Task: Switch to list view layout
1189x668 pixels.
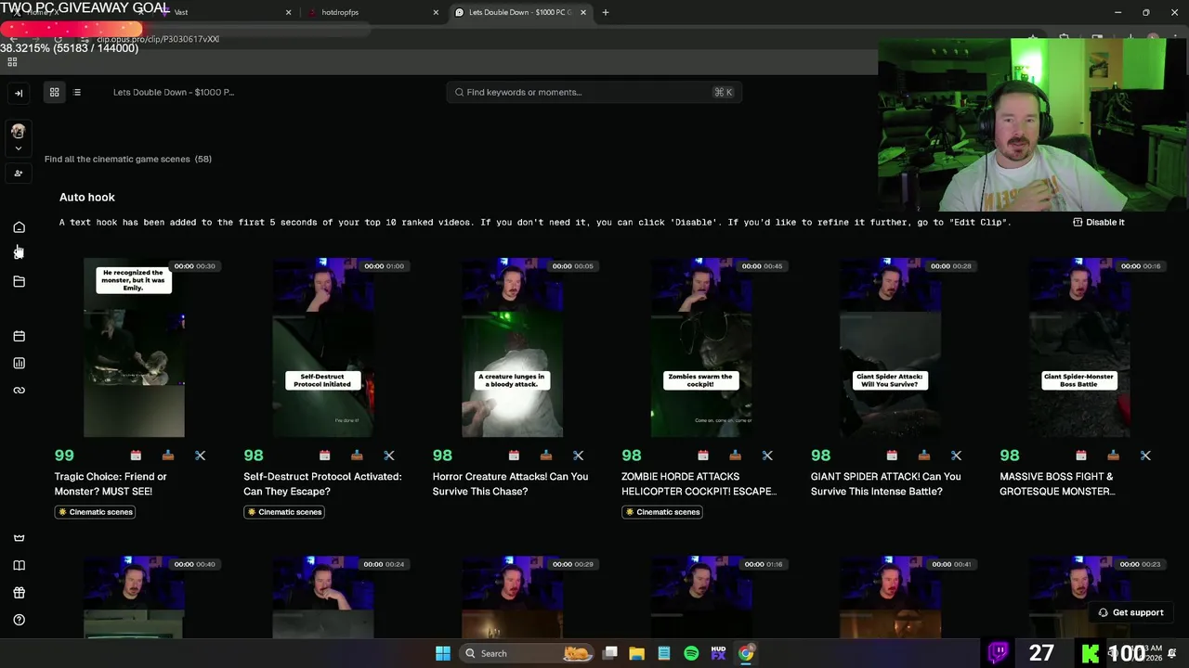Action: coord(77,92)
